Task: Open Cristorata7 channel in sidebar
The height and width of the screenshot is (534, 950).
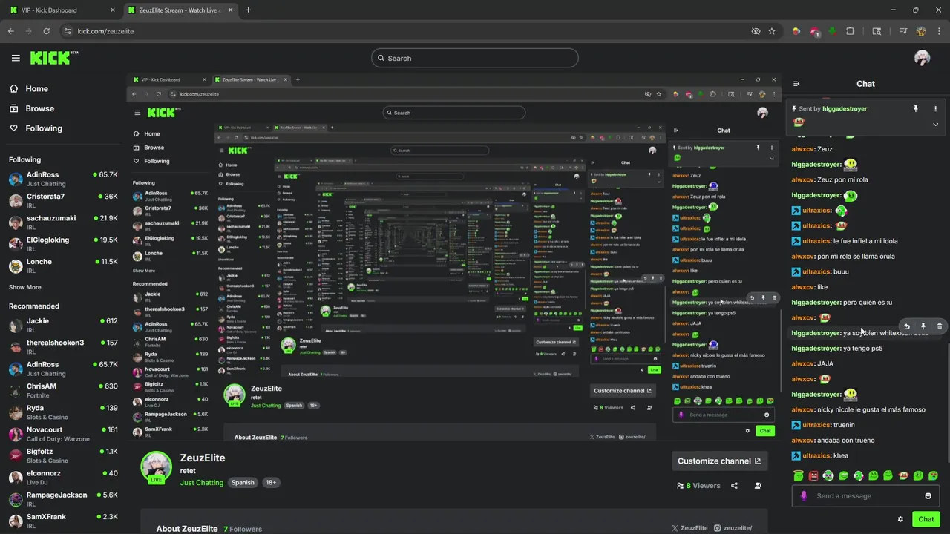Action: tap(63, 200)
